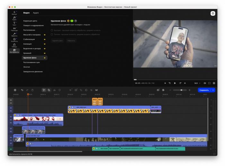Click the blue Сохранить button
This screenshot has width=225, height=166.
click(204, 90)
